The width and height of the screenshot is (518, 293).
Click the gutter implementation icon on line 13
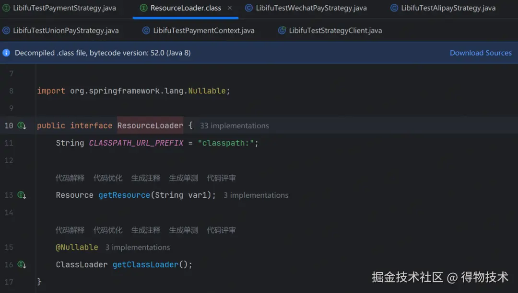pyautogui.click(x=22, y=195)
